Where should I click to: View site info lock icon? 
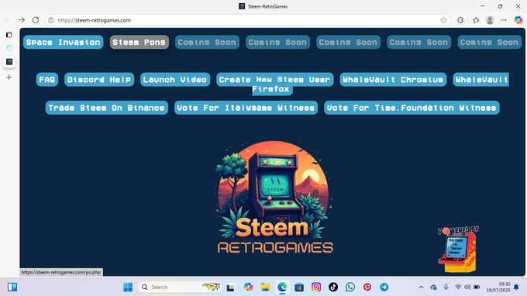(50, 20)
